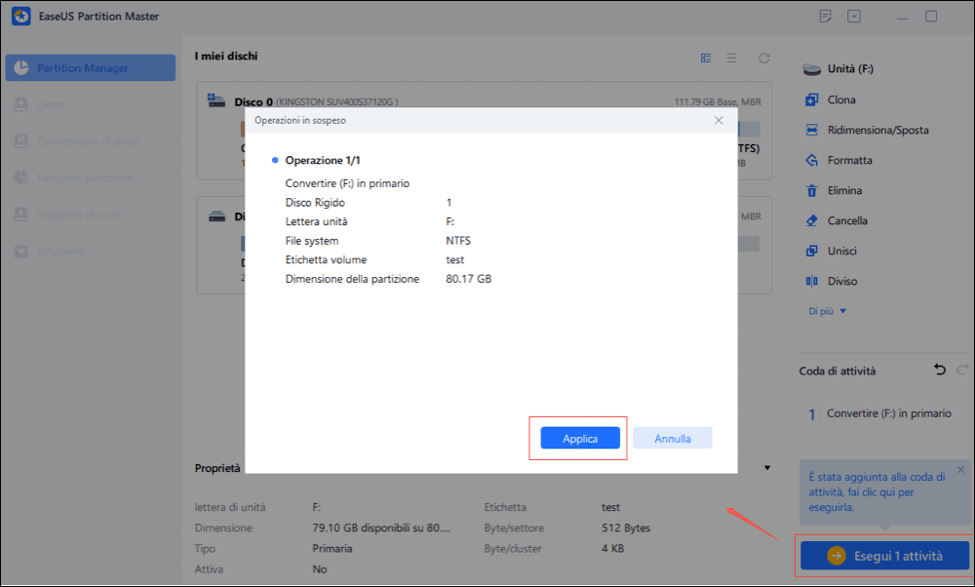Collapse the Proprietà panel with the arrow

click(x=767, y=468)
